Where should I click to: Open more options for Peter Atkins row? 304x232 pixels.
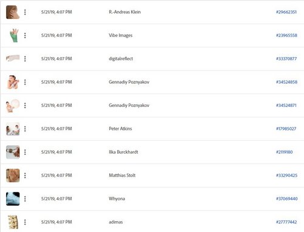(x=25, y=129)
